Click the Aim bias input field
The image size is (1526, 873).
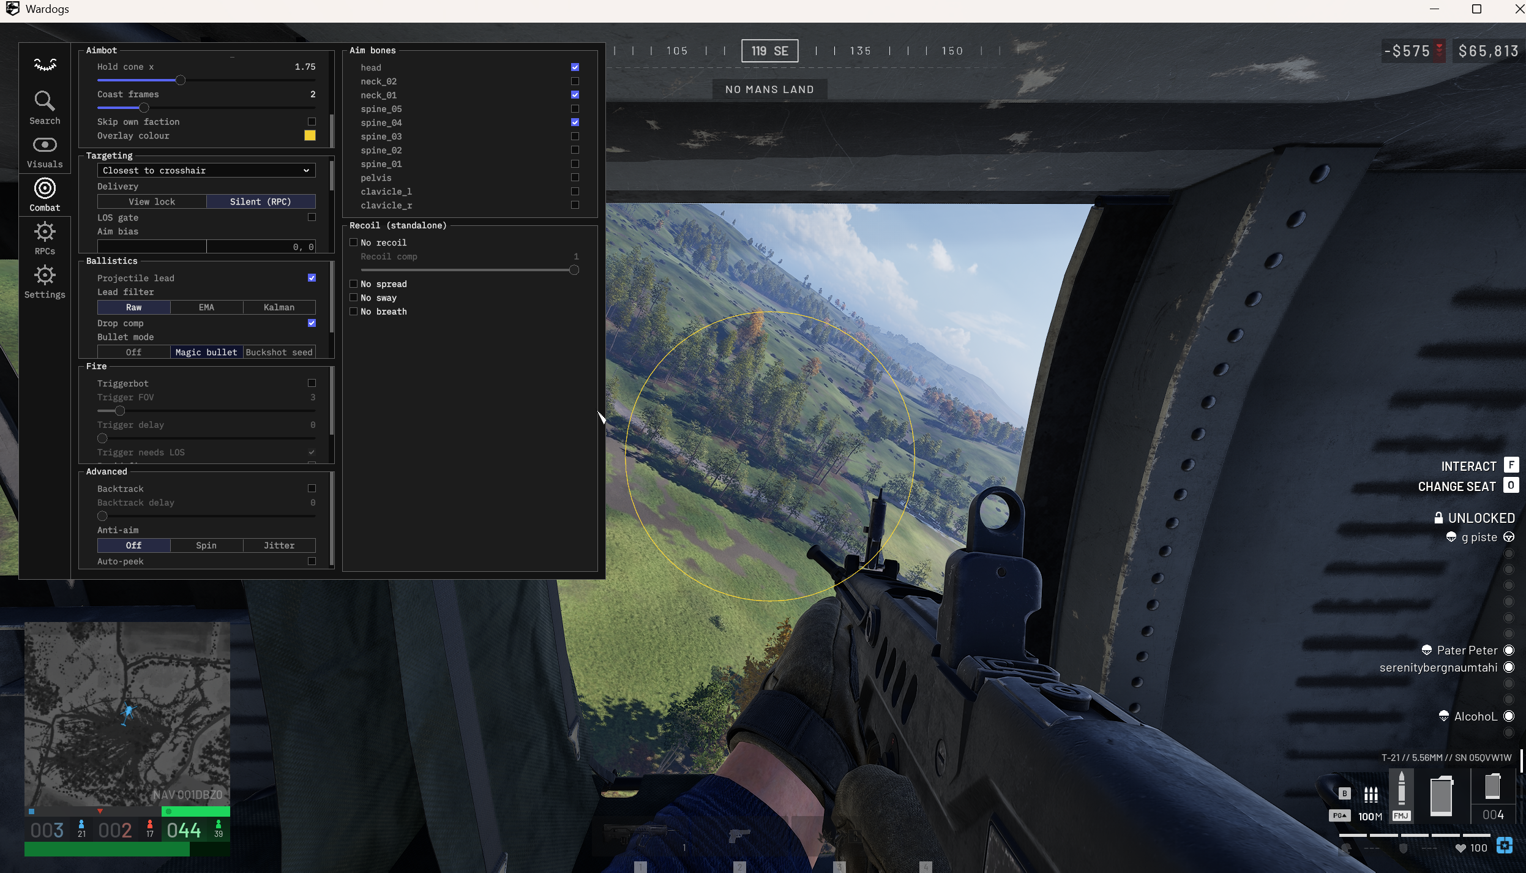pyautogui.click(x=206, y=247)
